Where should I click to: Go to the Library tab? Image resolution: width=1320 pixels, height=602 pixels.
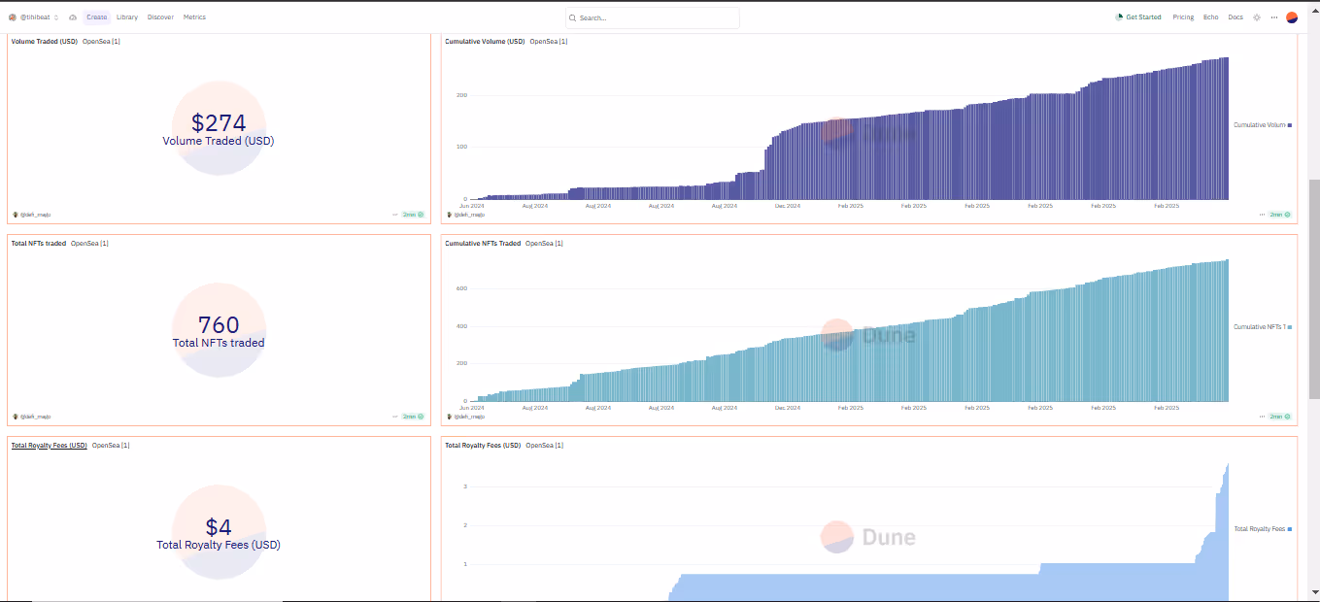tap(126, 17)
